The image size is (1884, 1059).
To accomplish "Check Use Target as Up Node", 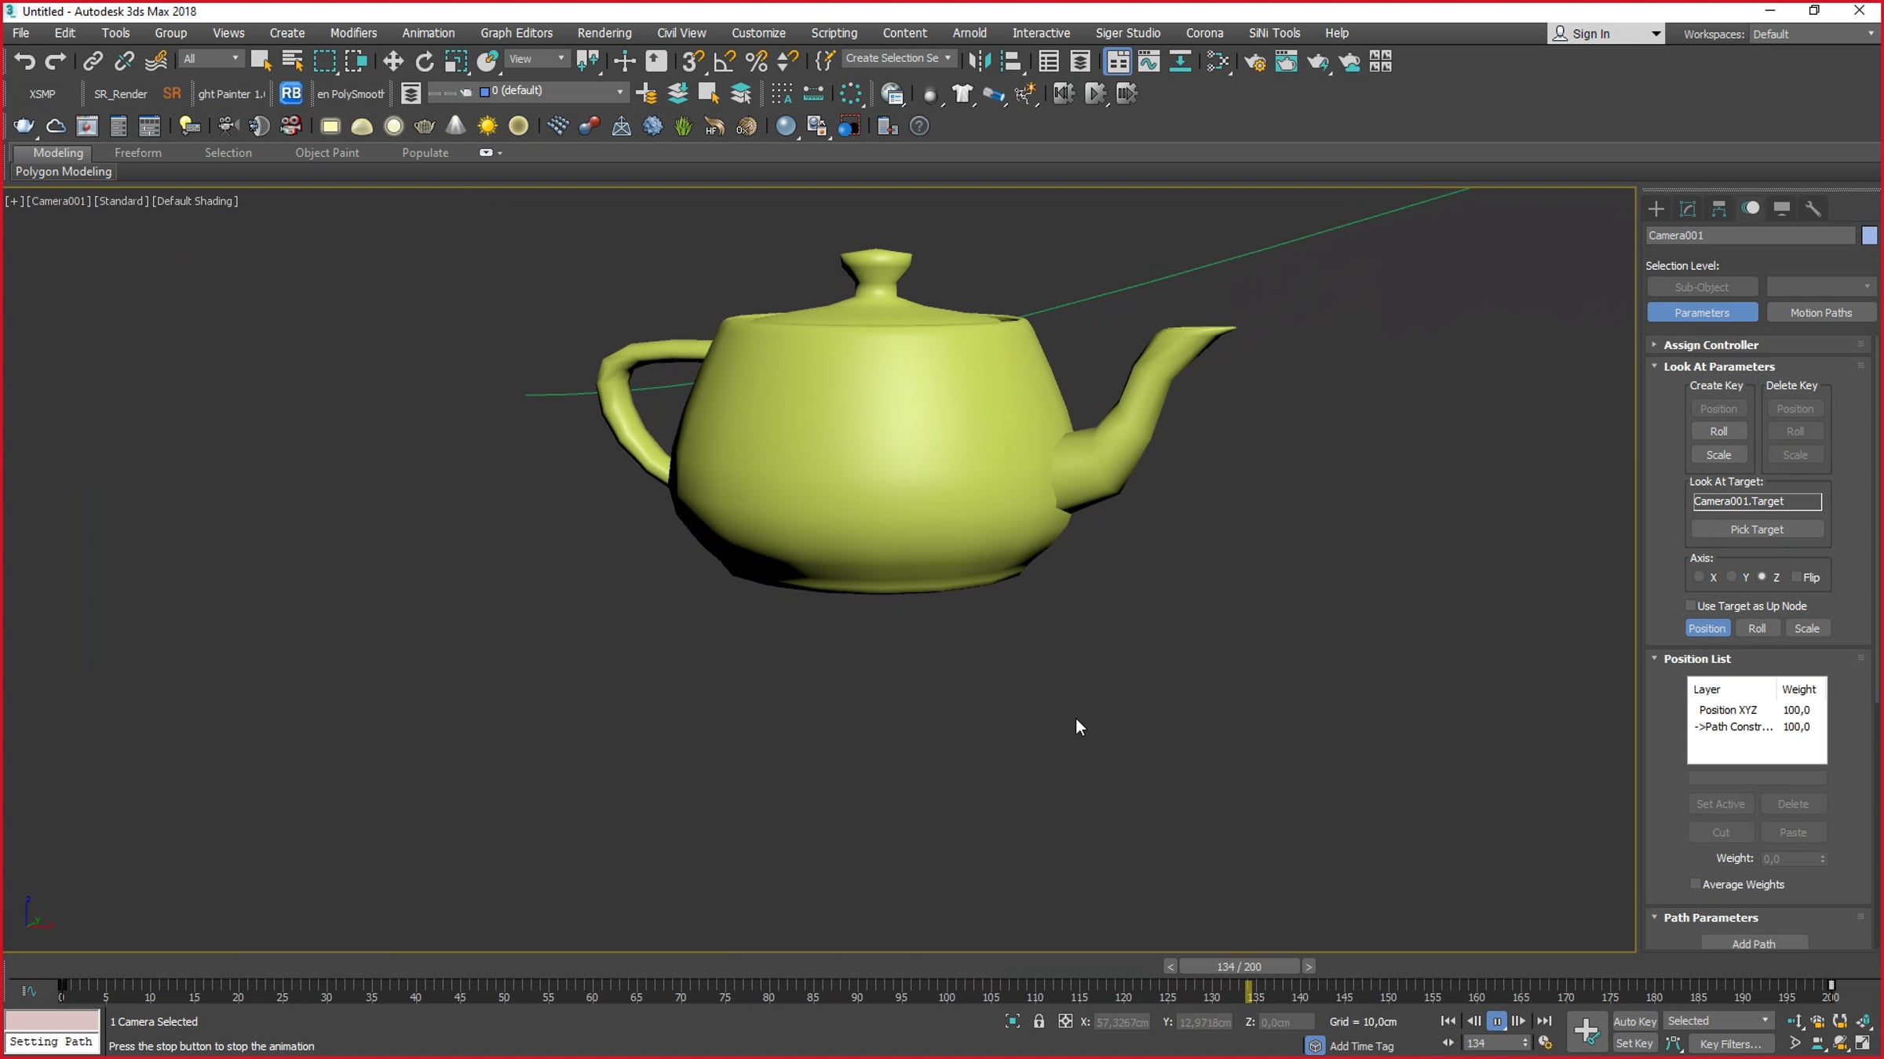I will tap(1691, 606).
